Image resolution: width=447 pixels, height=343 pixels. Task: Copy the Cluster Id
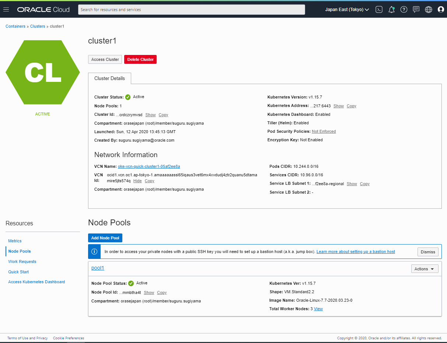163,115
